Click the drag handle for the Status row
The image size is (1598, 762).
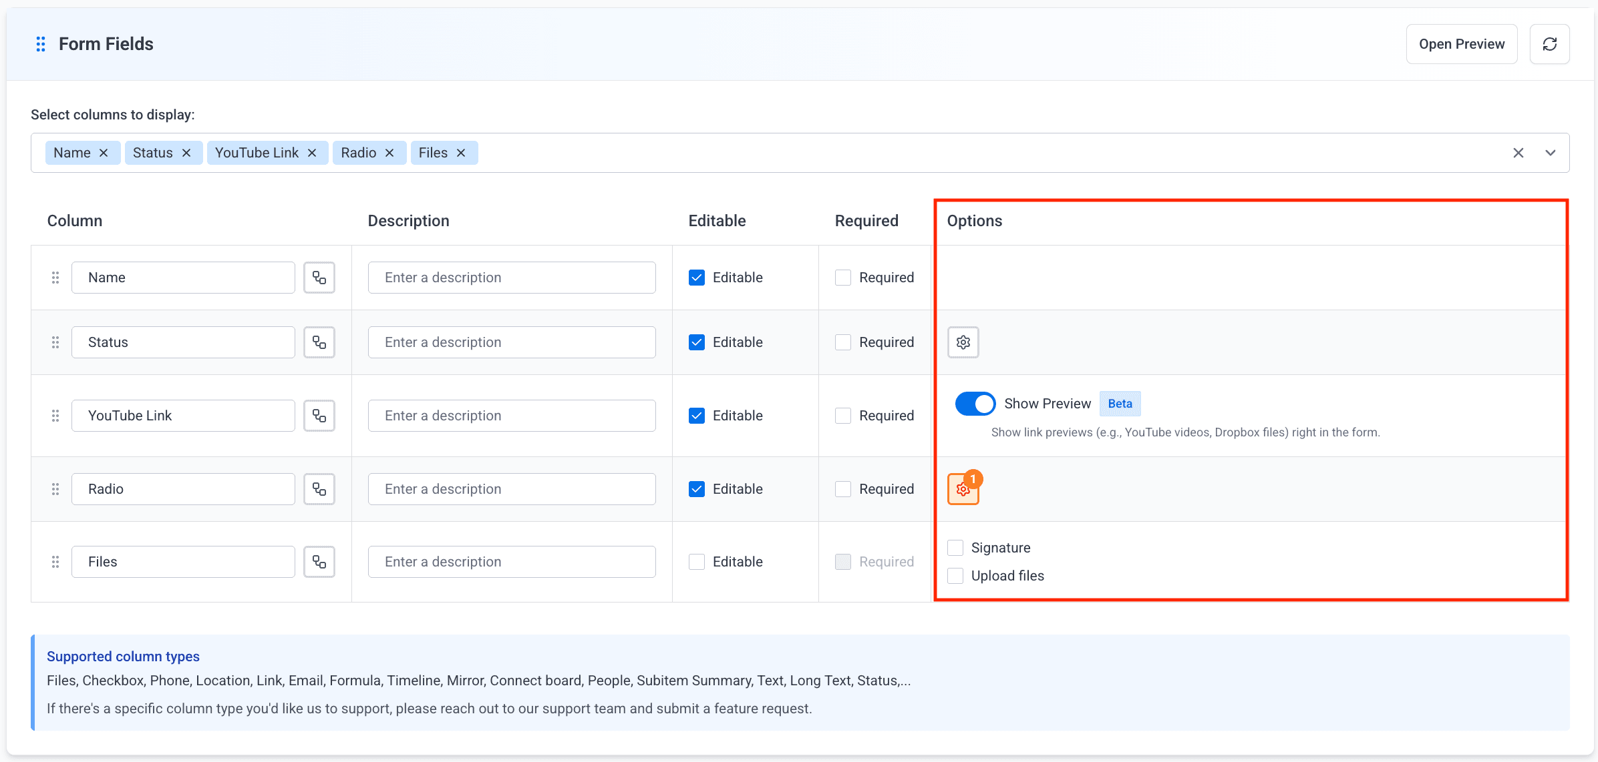tap(55, 342)
